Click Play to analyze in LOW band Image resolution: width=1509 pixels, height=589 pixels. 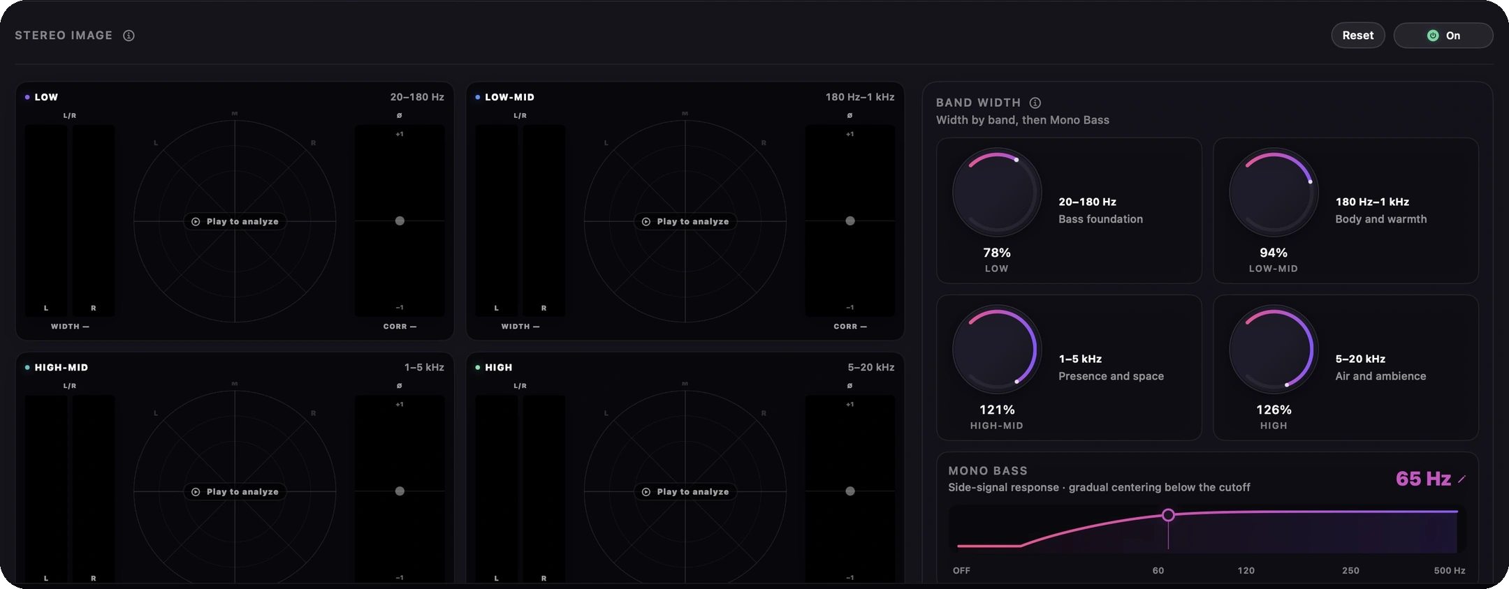coord(235,221)
